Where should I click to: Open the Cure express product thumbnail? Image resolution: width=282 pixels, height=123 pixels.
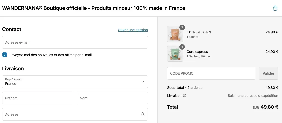[175, 54]
